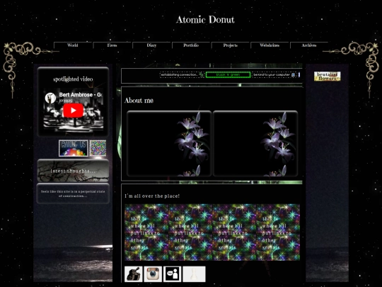The height and width of the screenshot is (287, 382).
Task: Click the sparkly social links placeholder banner
Action: (x=212, y=232)
